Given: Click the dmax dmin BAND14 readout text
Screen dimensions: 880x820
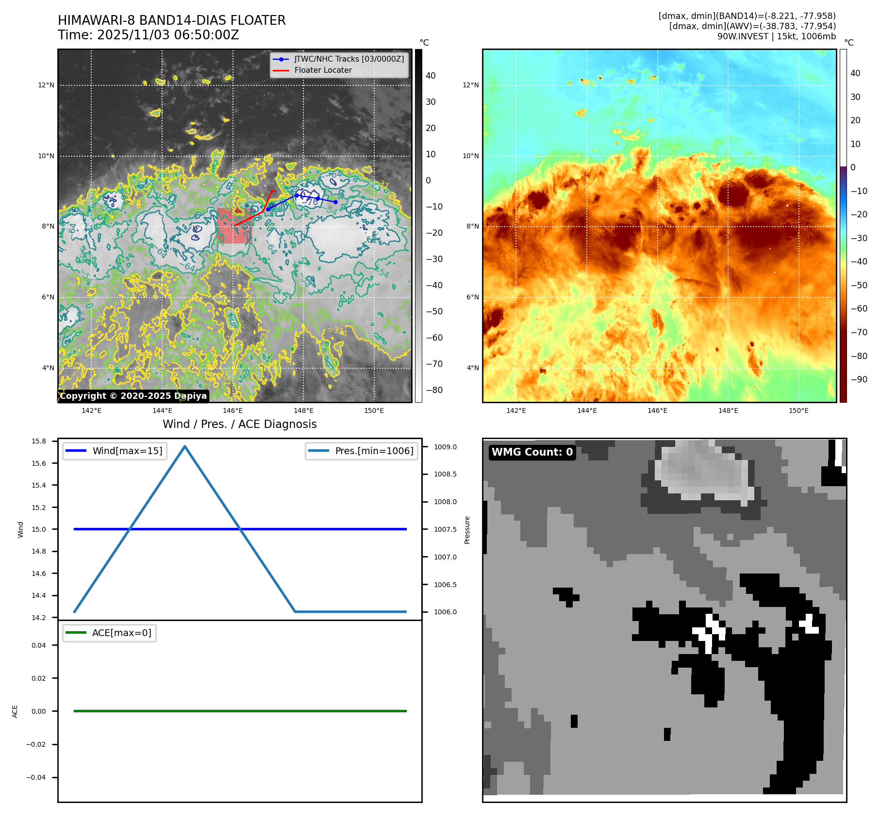Looking at the screenshot, I should tap(747, 16).
